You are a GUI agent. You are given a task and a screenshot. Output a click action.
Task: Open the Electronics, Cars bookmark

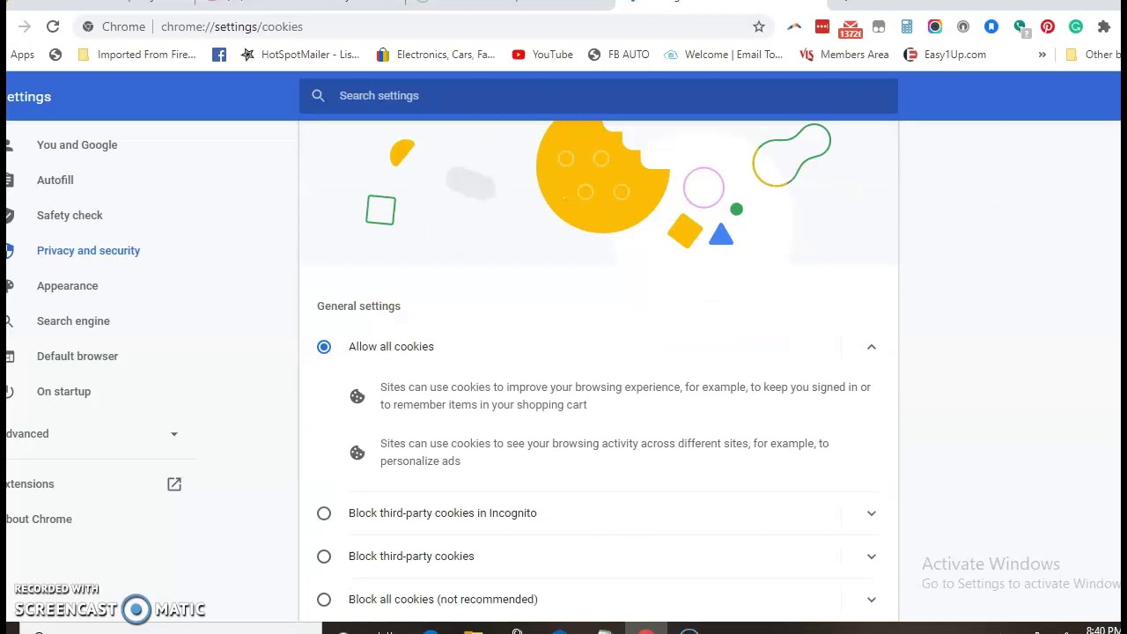[x=435, y=55]
